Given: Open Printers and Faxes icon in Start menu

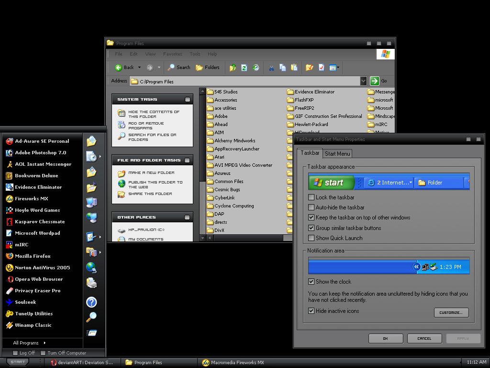Looking at the screenshot, I should point(91,283).
